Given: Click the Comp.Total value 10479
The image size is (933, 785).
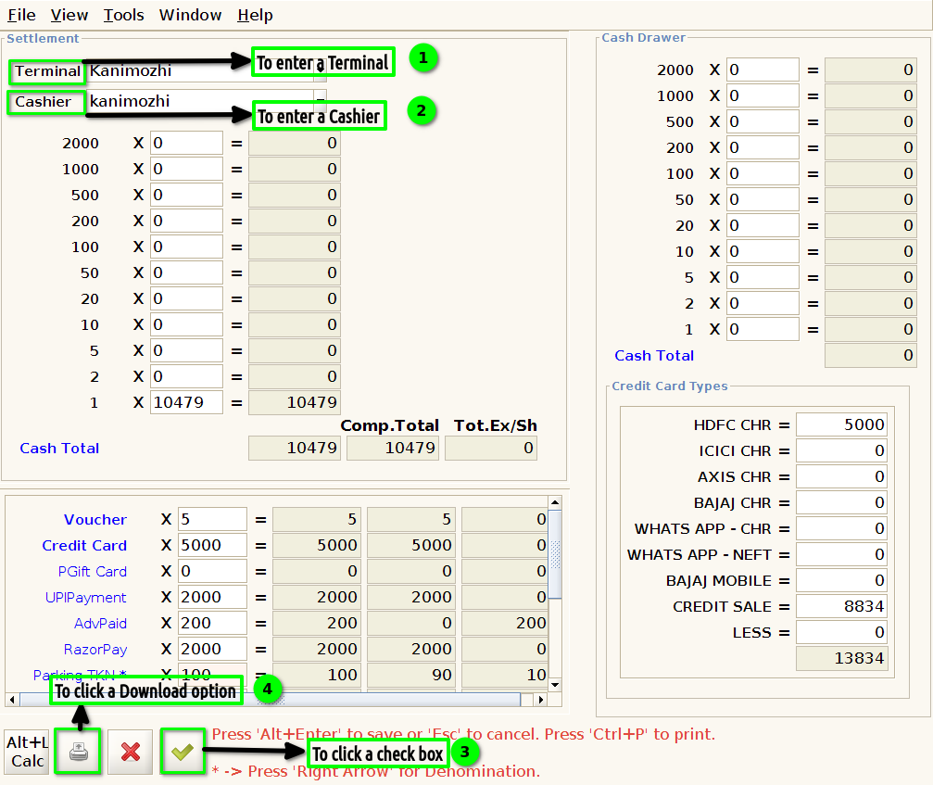Looking at the screenshot, I should point(393,449).
